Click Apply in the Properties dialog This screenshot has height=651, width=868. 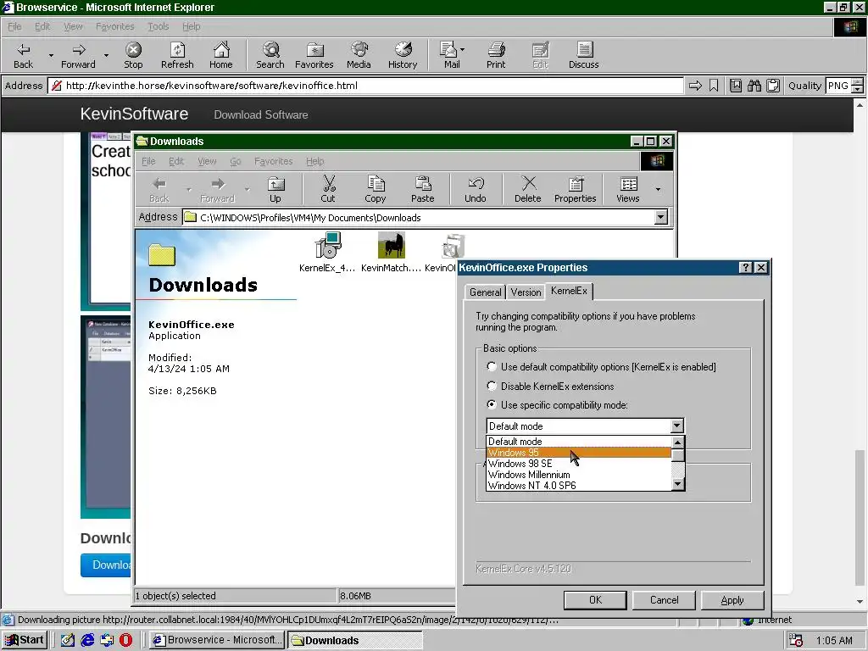pyautogui.click(x=732, y=600)
